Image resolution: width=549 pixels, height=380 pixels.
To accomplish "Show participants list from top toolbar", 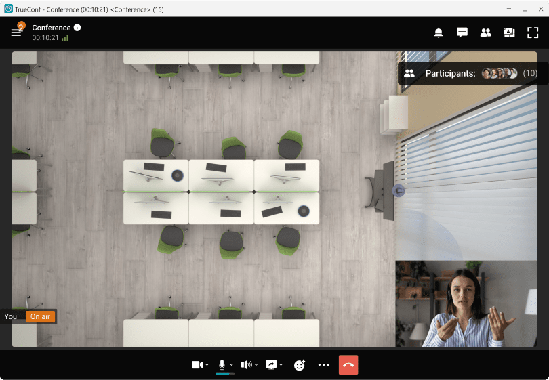I will 485,33.
